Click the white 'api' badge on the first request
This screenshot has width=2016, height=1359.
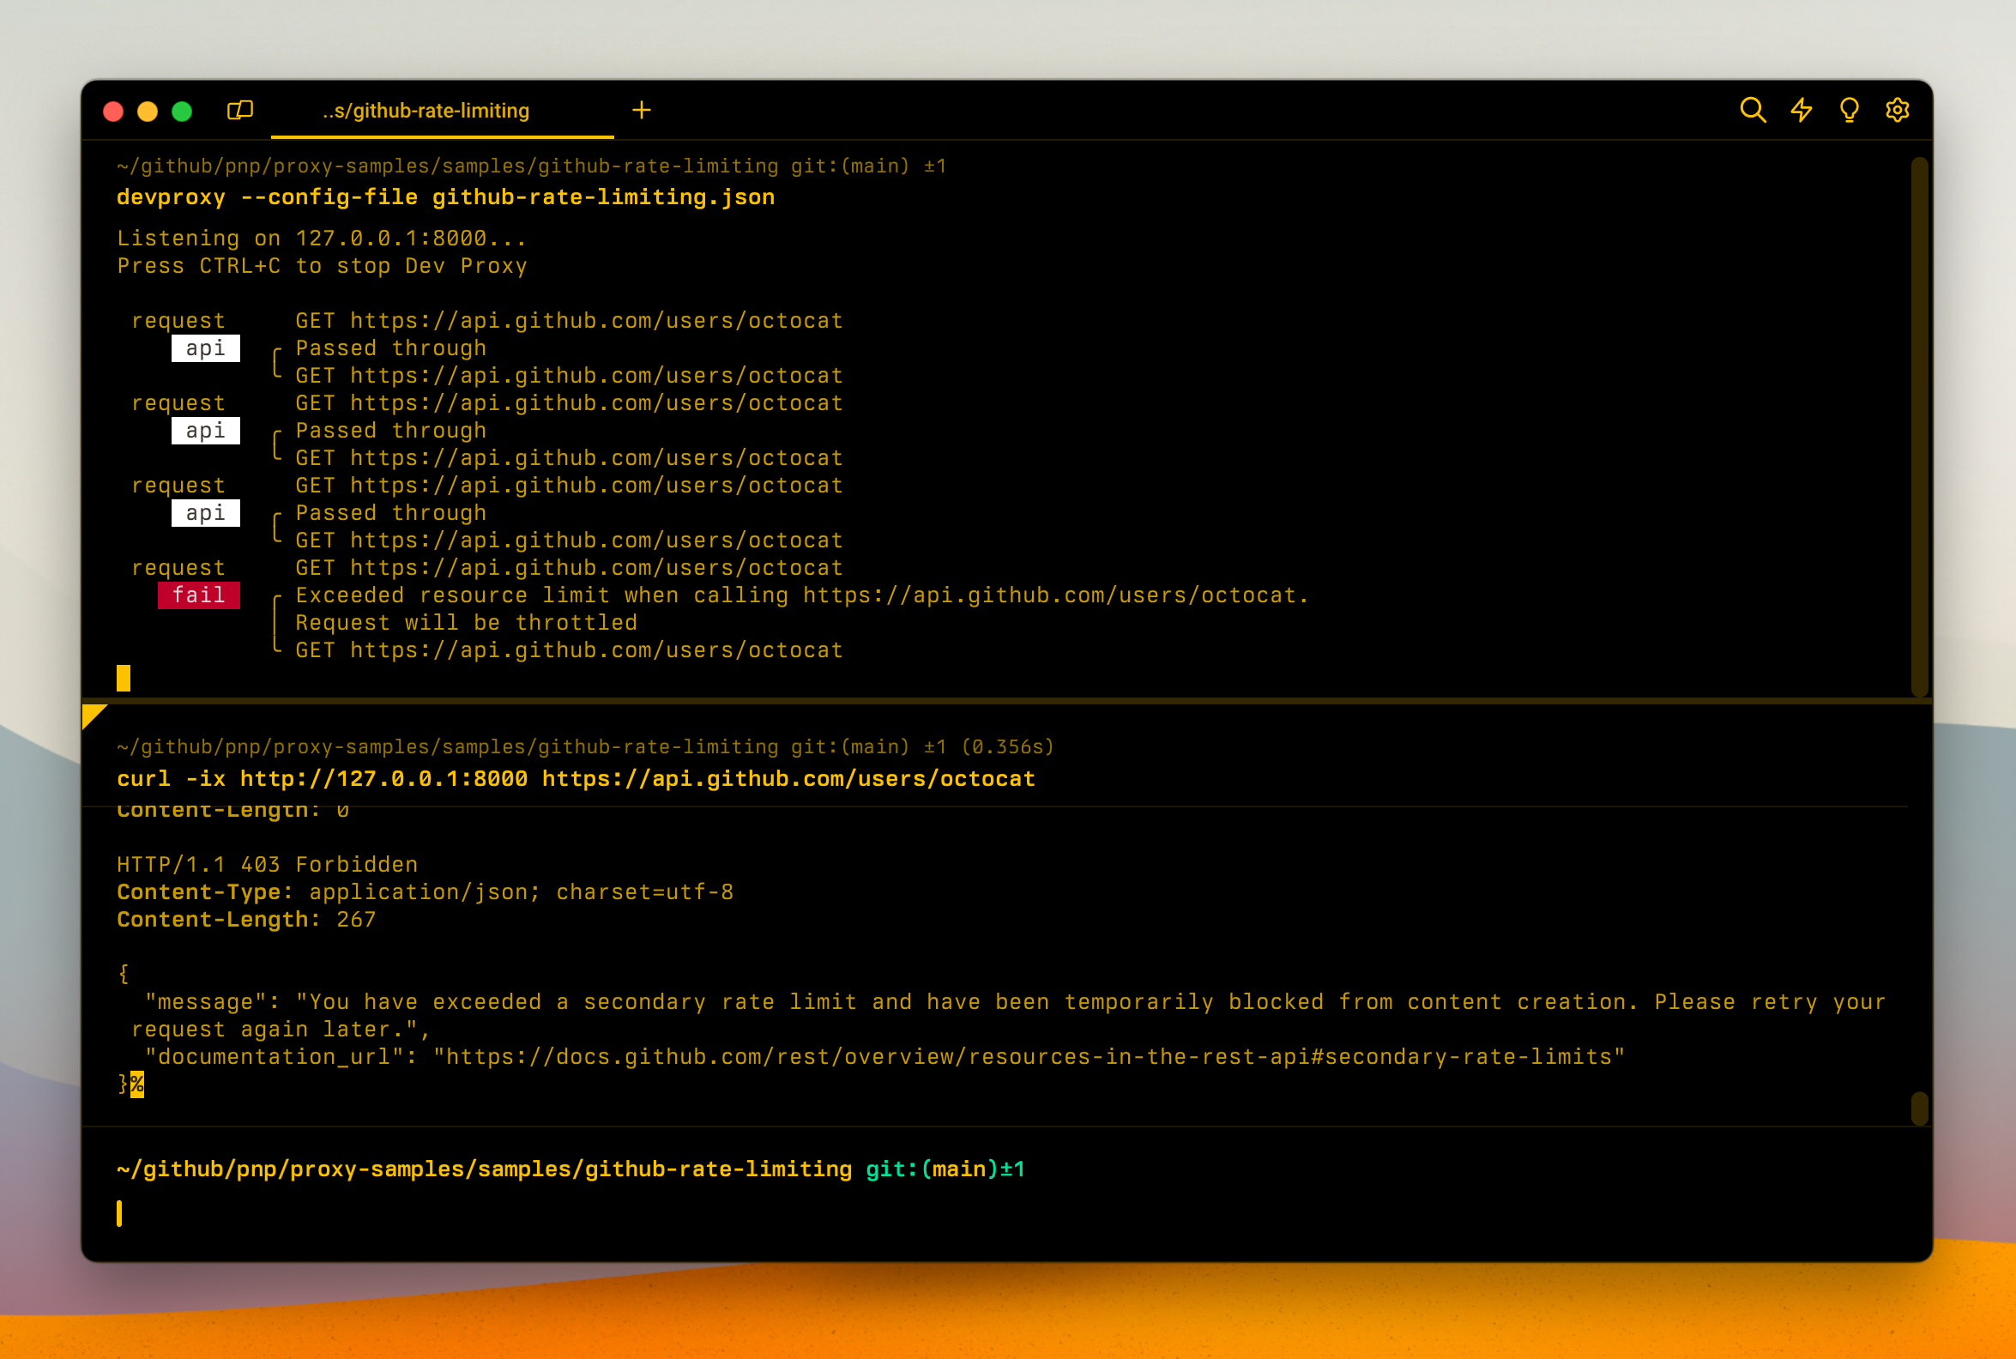click(x=205, y=348)
